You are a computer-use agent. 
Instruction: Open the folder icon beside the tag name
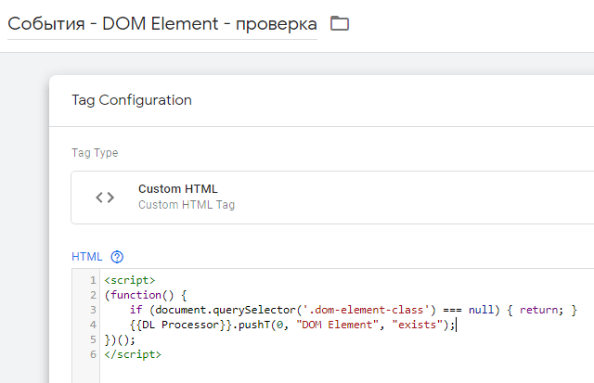340,23
